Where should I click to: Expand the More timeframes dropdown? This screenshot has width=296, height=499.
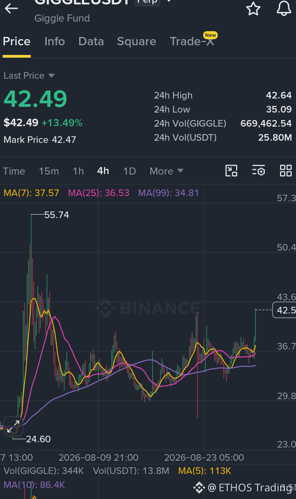(x=166, y=171)
